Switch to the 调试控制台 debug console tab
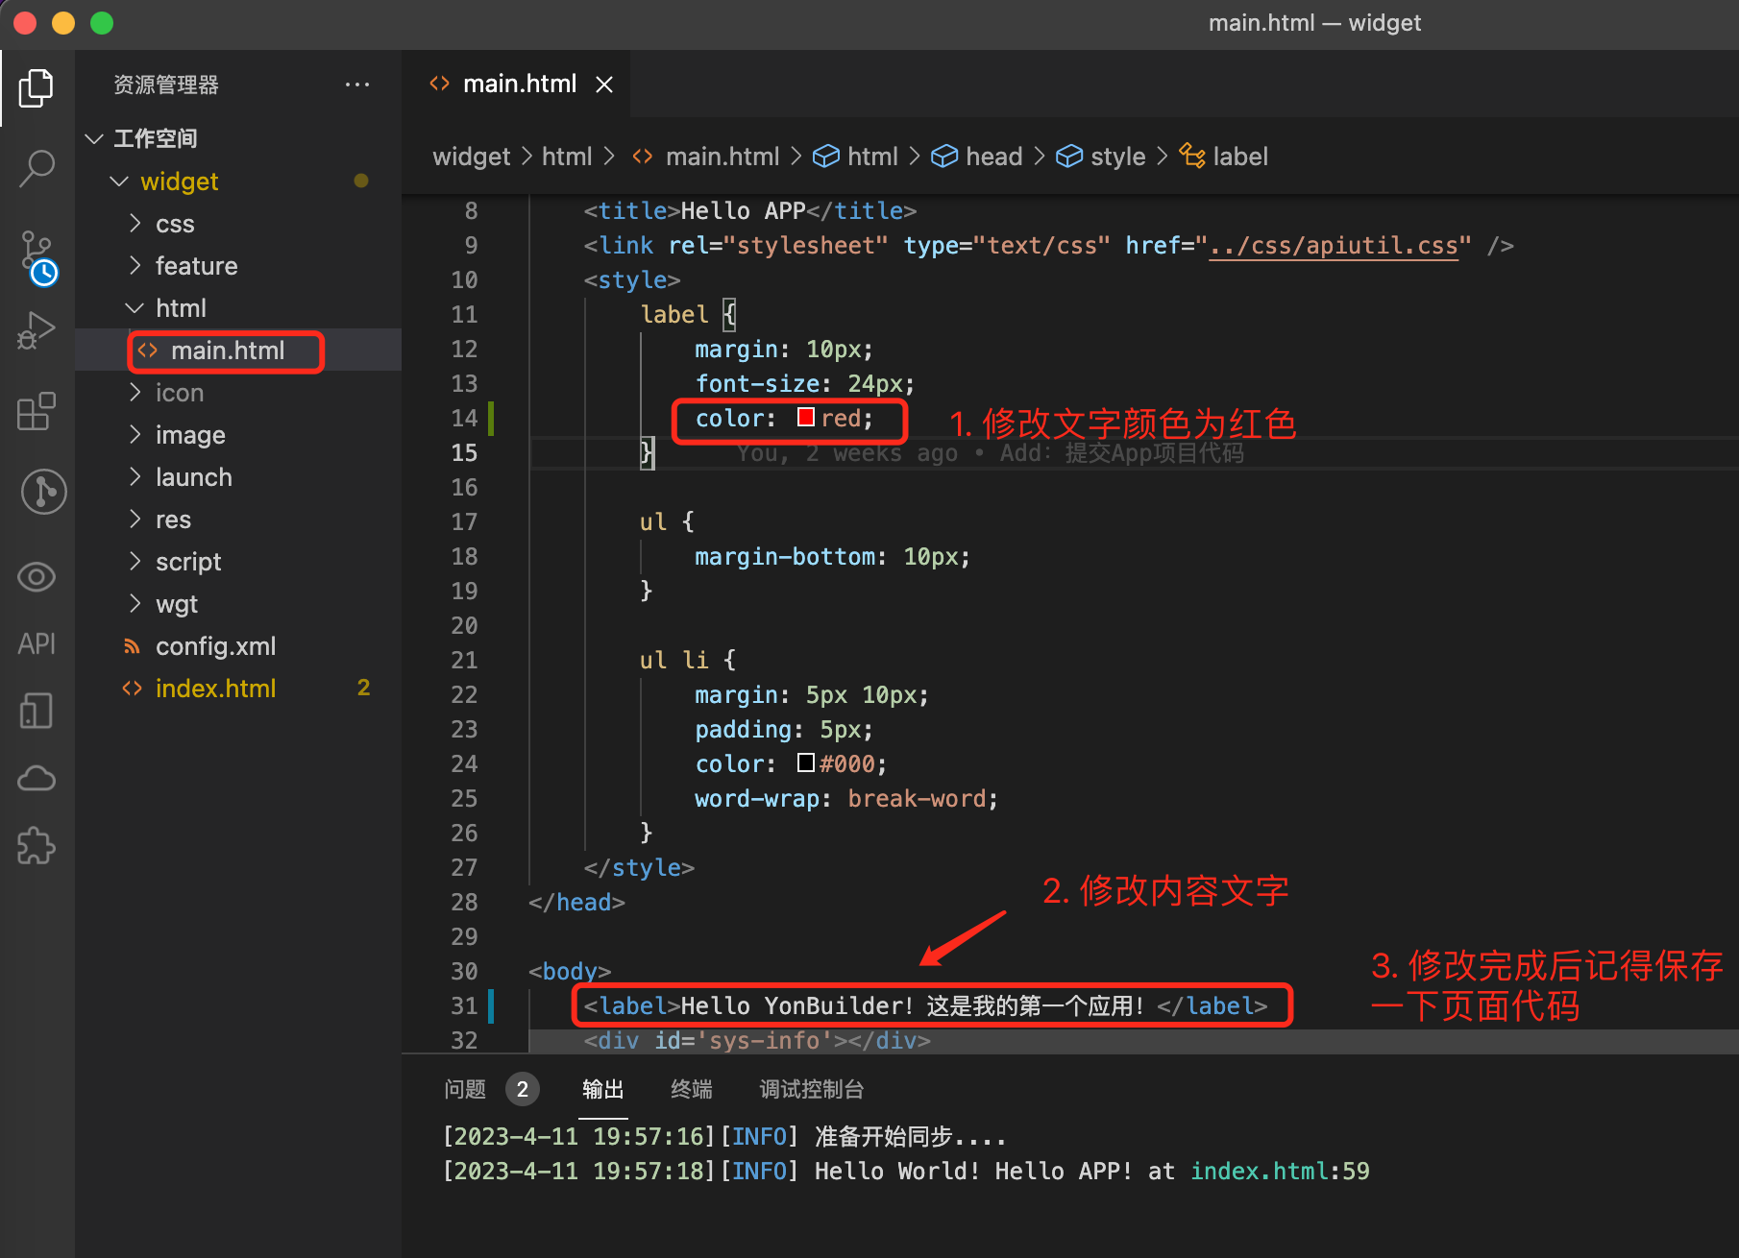 click(811, 1089)
